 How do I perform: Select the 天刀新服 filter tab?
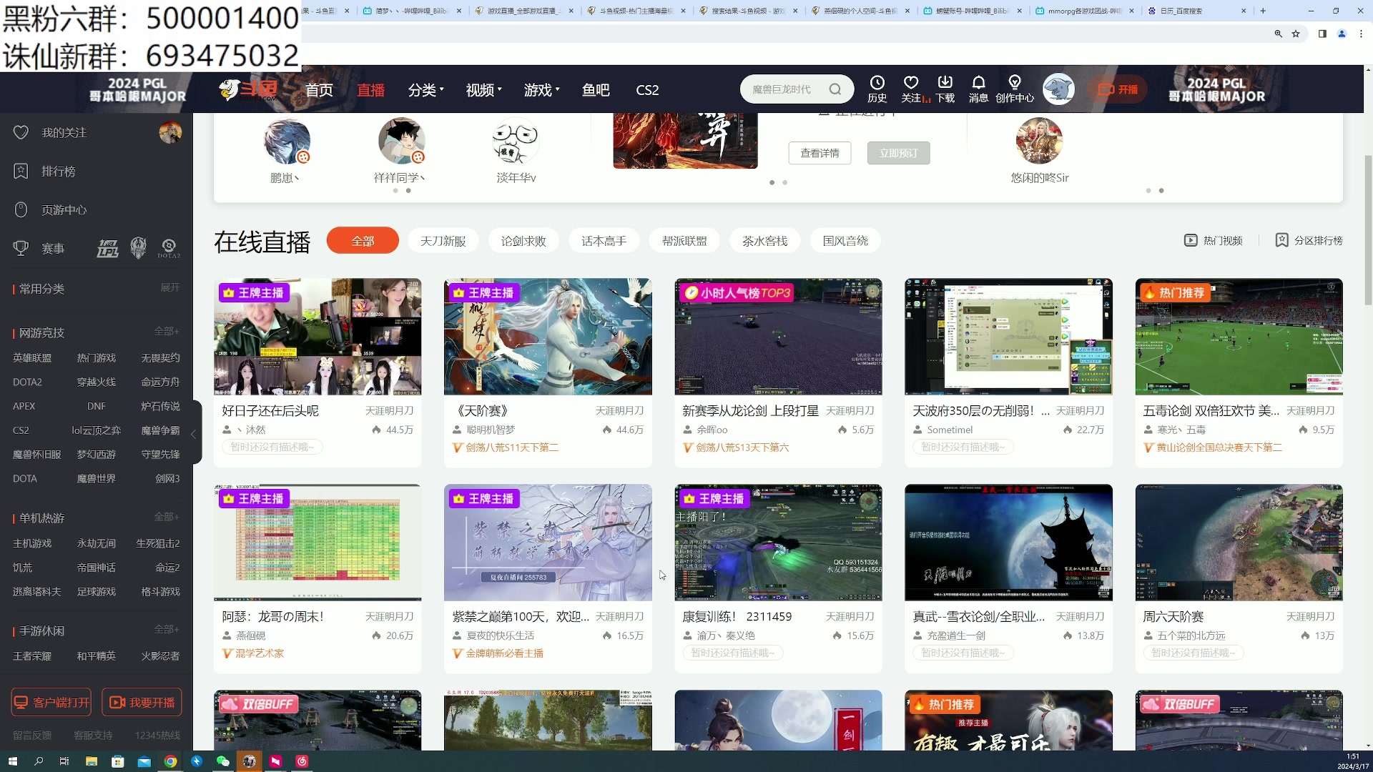click(442, 240)
